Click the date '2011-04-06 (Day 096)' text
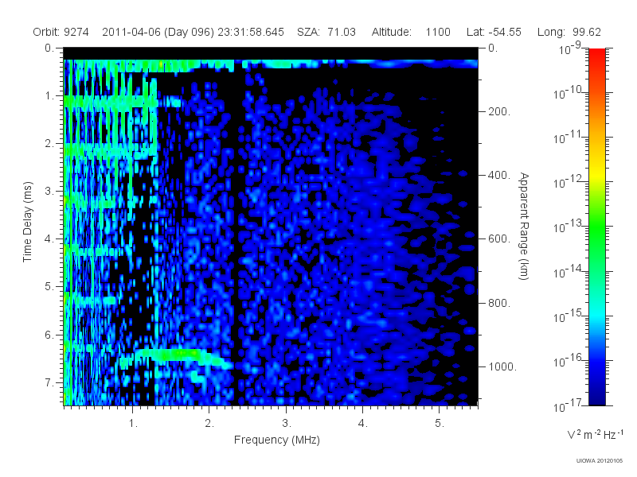This screenshot has width=637, height=477. (x=158, y=32)
